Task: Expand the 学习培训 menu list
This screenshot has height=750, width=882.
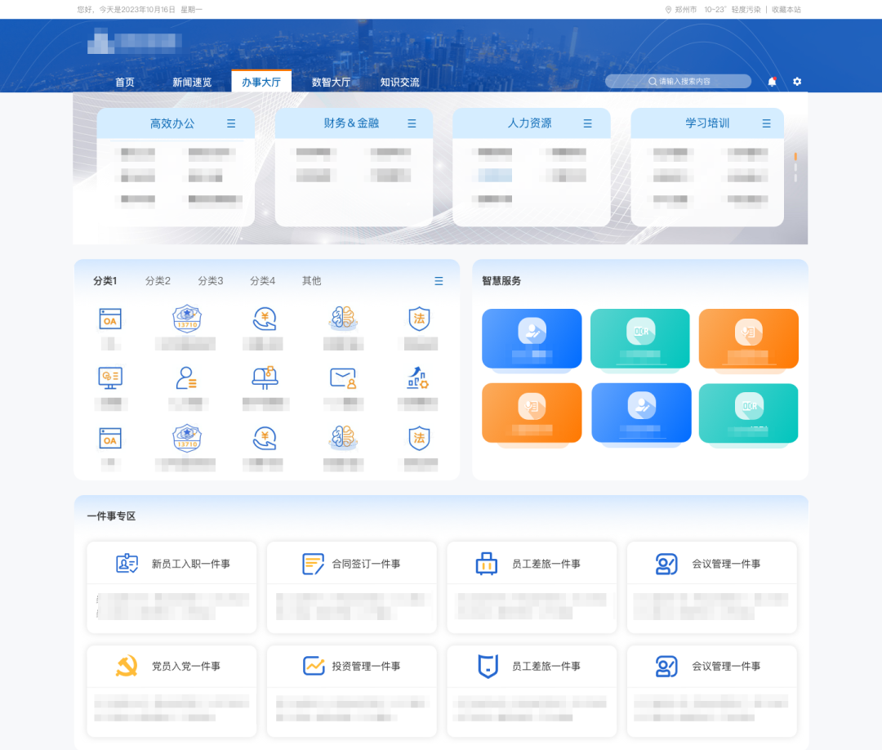Action: coord(766,123)
